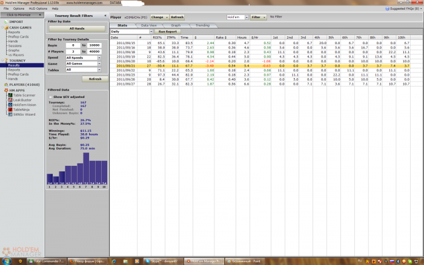
Task: Open Hold'em Vision app
Action: tap(23, 105)
